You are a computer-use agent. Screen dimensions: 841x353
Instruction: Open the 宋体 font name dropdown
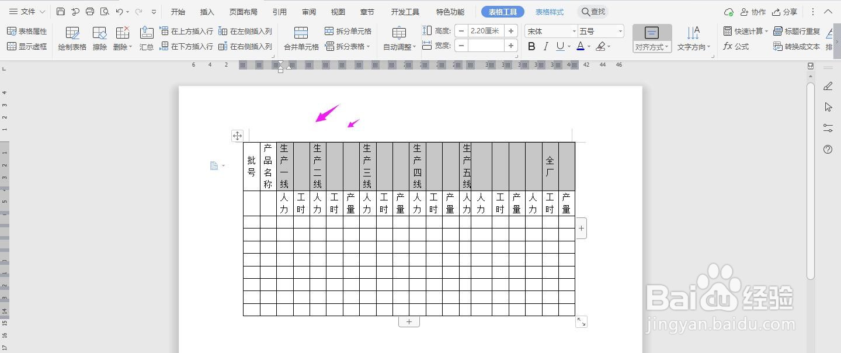pos(550,30)
